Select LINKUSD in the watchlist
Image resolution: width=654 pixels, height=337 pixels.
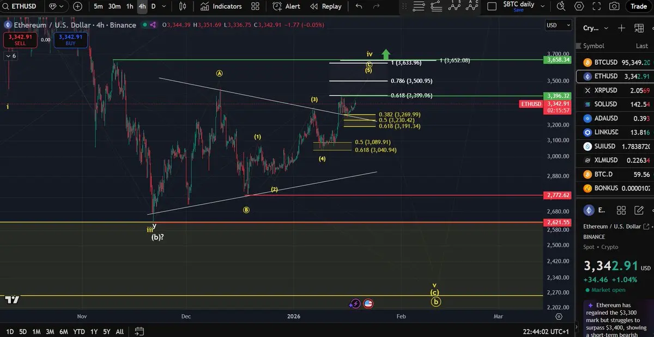(x=615, y=132)
